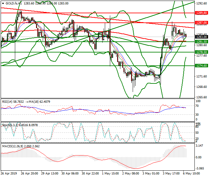This screenshot has width=209, height=177.
Task: Click the 26 Apr 2019 date on time axis
Action: [9, 174]
